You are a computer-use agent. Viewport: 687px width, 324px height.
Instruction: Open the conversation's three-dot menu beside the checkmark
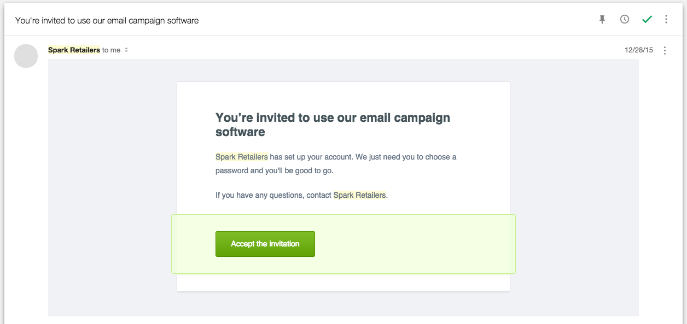pyautogui.click(x=666, y=20)
